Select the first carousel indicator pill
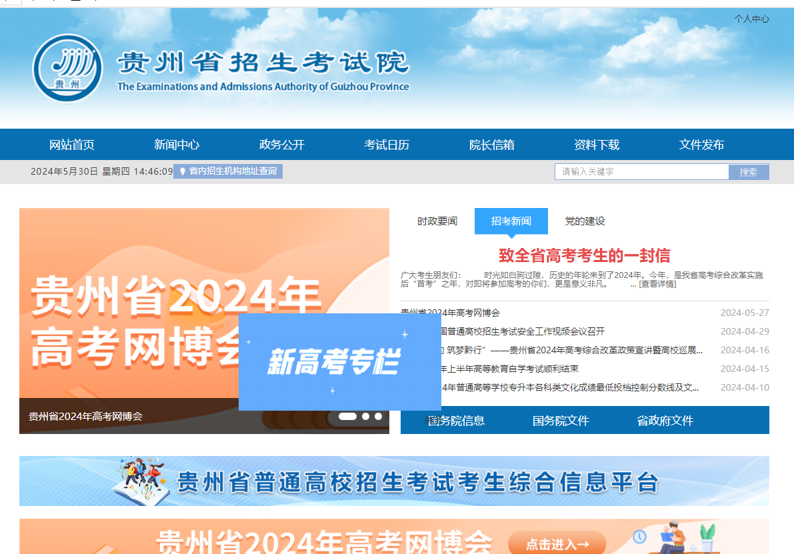The image size is (794, 554). [x=347, y=416]
